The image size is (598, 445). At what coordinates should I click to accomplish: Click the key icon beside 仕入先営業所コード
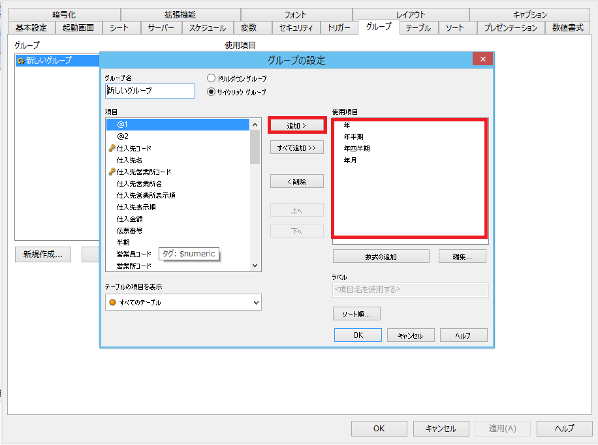(x=112, y=172)
